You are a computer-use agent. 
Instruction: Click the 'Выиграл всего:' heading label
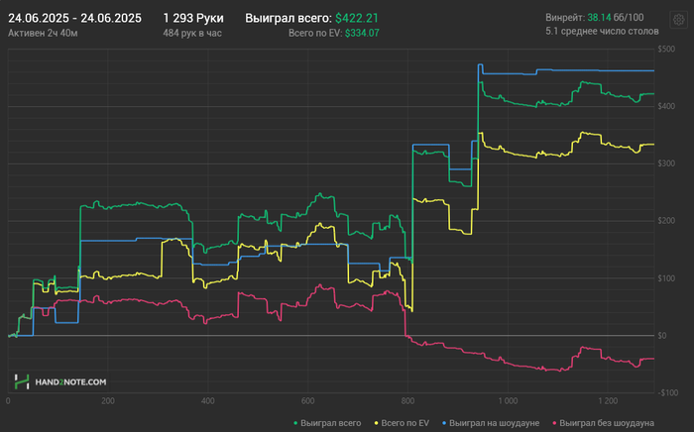point(289,18)
